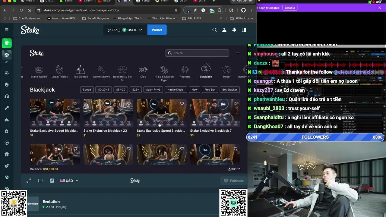Toggle the $0.20–1 filter chip
This screenshot has height=217, width=386.
tap(103, 90)
